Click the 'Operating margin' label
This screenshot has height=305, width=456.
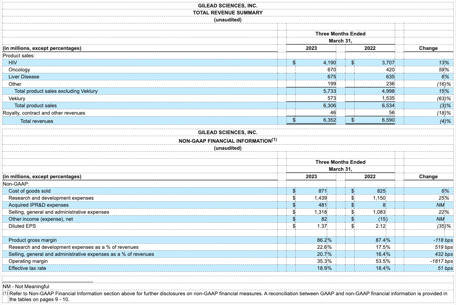28,261
